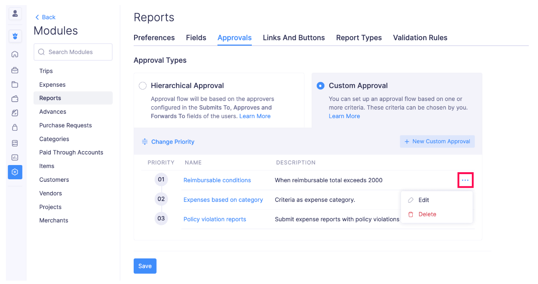Click the Save button
Screen dimensions: 538x284
click(x=145, y=266)
